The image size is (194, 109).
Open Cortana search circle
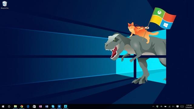coord(9,106)
